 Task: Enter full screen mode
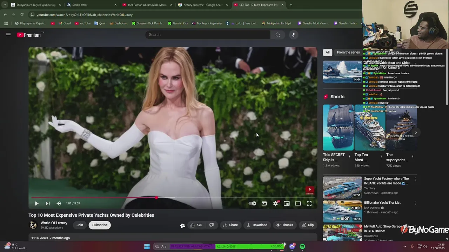[x=309, y=203]
